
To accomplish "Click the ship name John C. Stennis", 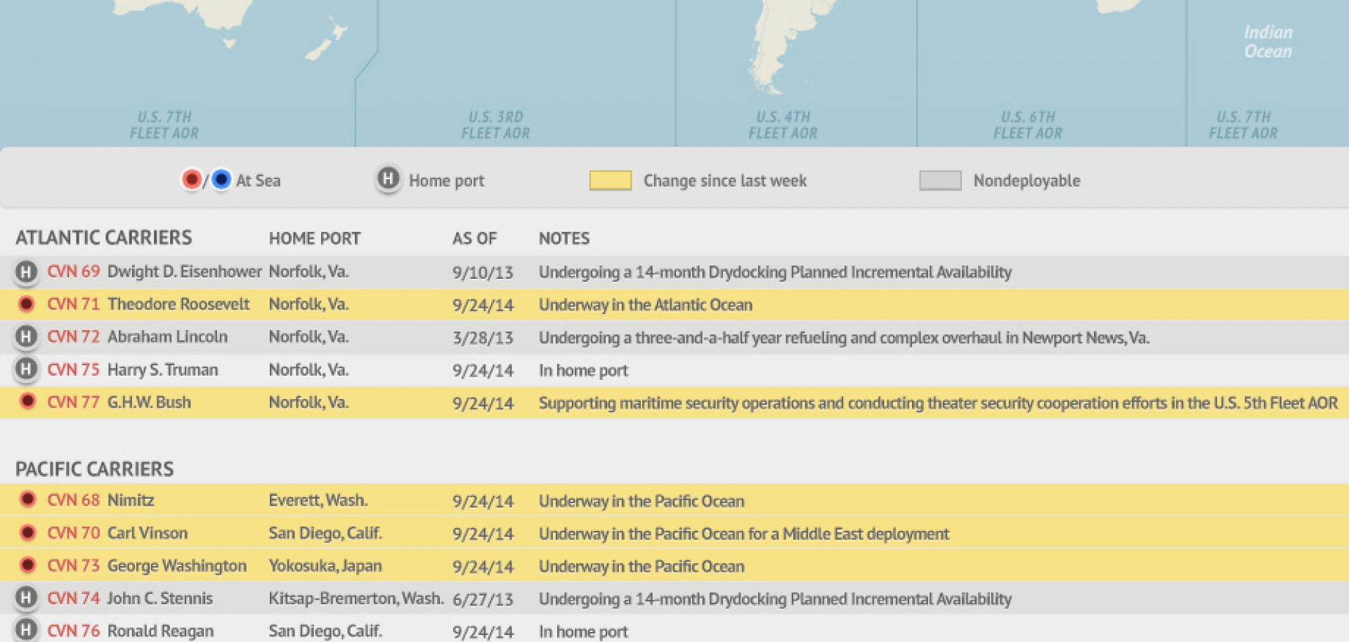I will coord(160,598).
